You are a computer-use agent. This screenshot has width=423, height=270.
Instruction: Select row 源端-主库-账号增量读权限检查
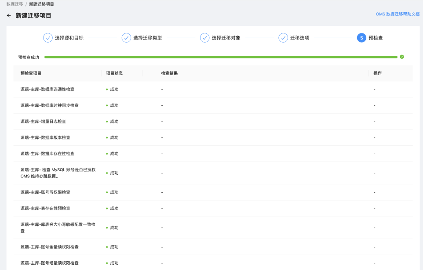tap(213, 263)
